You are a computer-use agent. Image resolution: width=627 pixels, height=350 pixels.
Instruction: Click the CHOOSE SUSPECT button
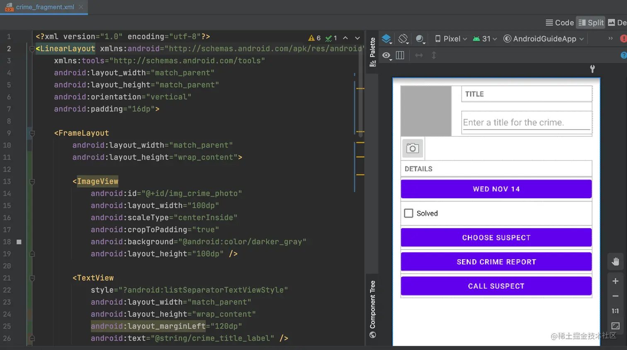point(496,238)
